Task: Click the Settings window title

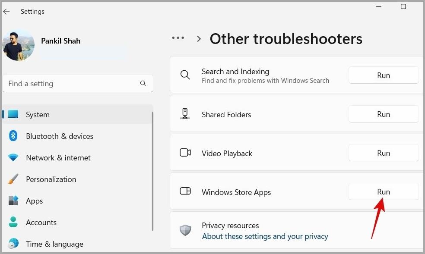Action: 32,11
